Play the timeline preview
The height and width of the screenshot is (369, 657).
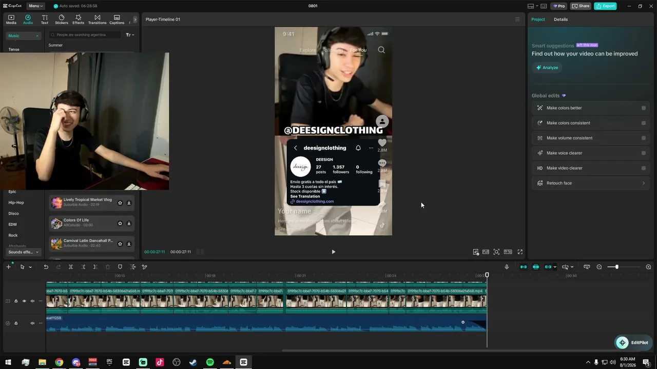[x=333, y=252]
